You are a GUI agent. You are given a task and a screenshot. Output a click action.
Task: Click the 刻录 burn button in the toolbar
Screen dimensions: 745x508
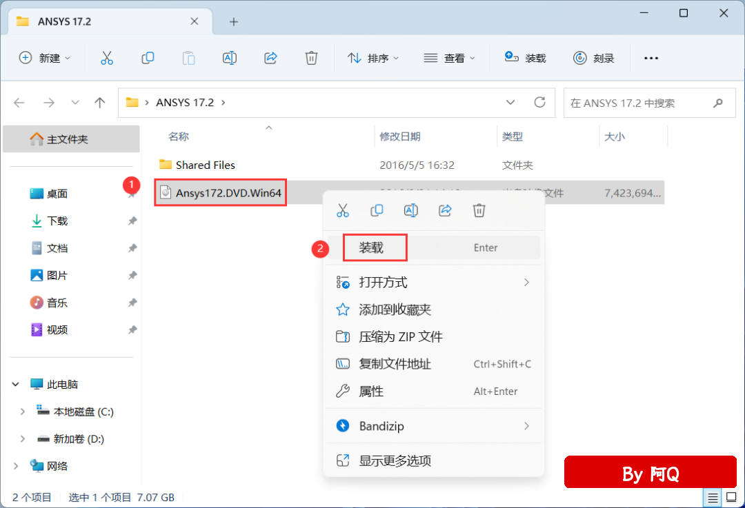(x=593, y=58)
